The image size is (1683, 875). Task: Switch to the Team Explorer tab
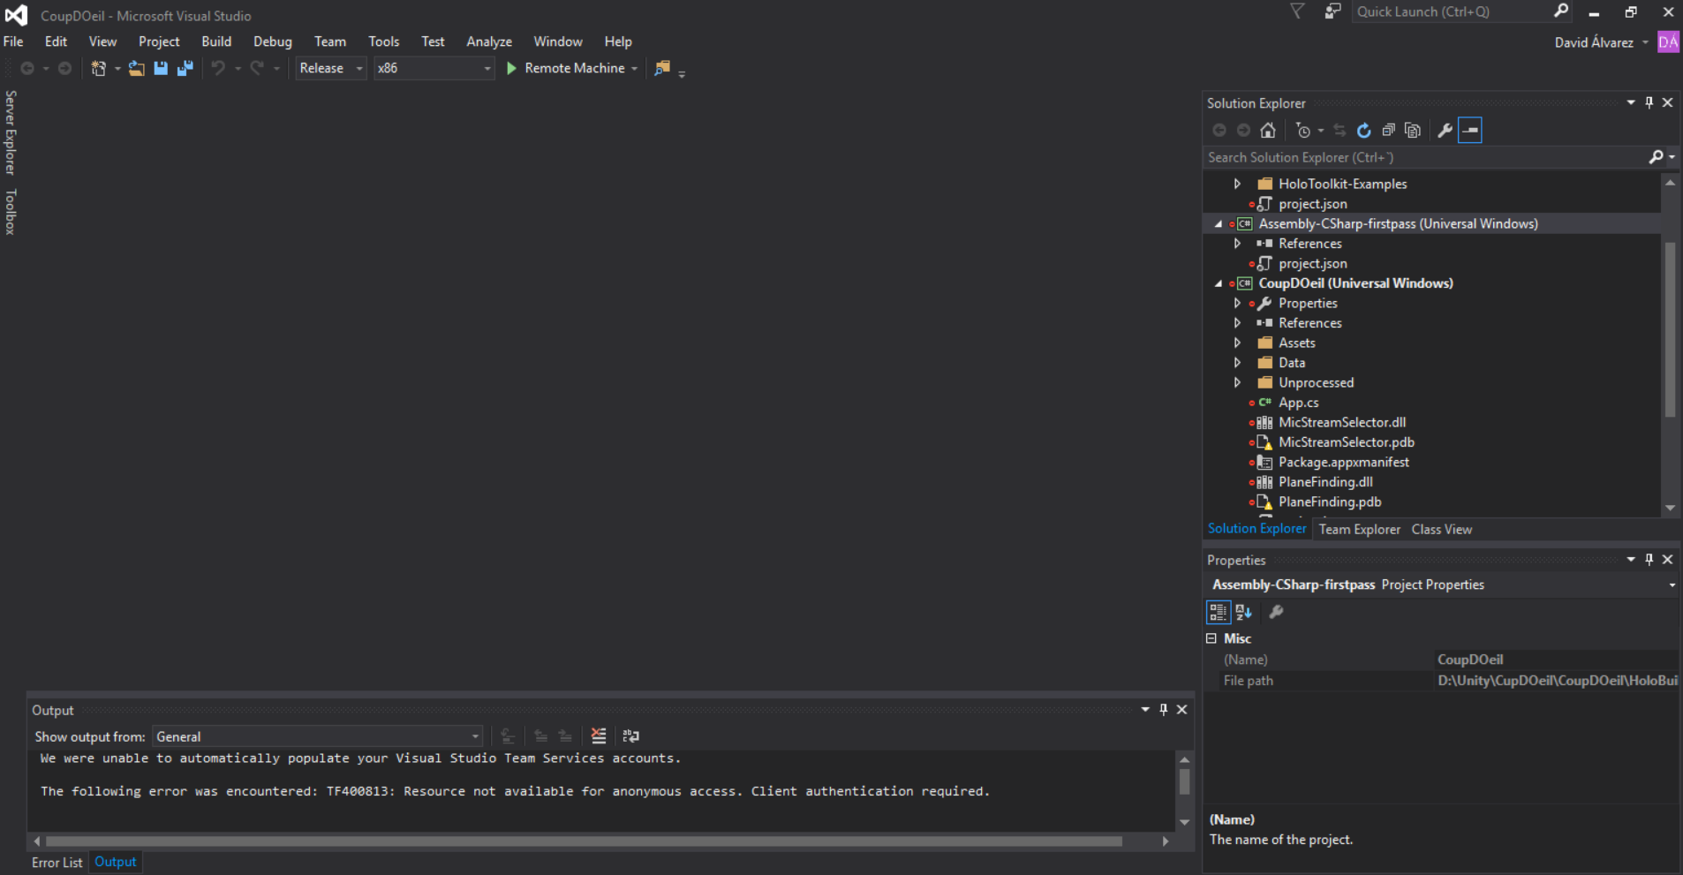click(1360, 530)
